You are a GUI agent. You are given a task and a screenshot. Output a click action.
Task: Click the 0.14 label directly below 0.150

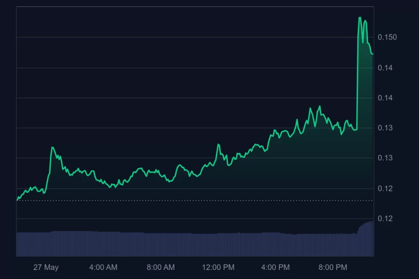(x=385, y=68)
